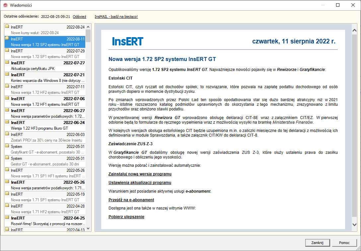This screenshot has height=251, width=361.
Task: Click envelope icon of 2022-06-27 message
Action: click(x=7, y=110)
